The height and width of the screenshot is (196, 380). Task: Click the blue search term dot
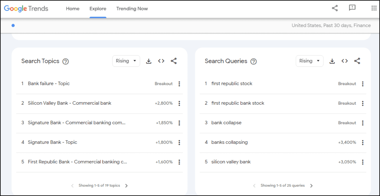(x=13, y=26)
